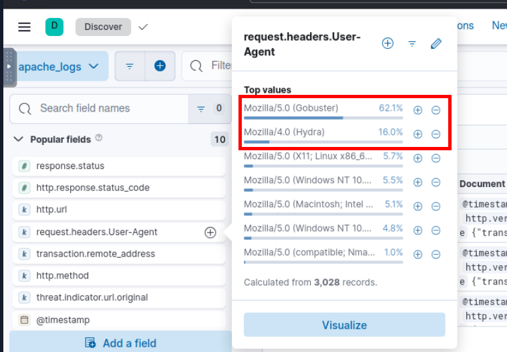Image resolution: width=507 pixels, height=352 pixels.
Task: Filter for Mozilla/5.0 (compatible; Nma... value
Action: [417, 254]
